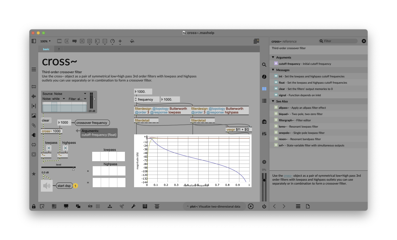
Task: Open the Source: Noise dropdown
Action: tap(64, 94)
